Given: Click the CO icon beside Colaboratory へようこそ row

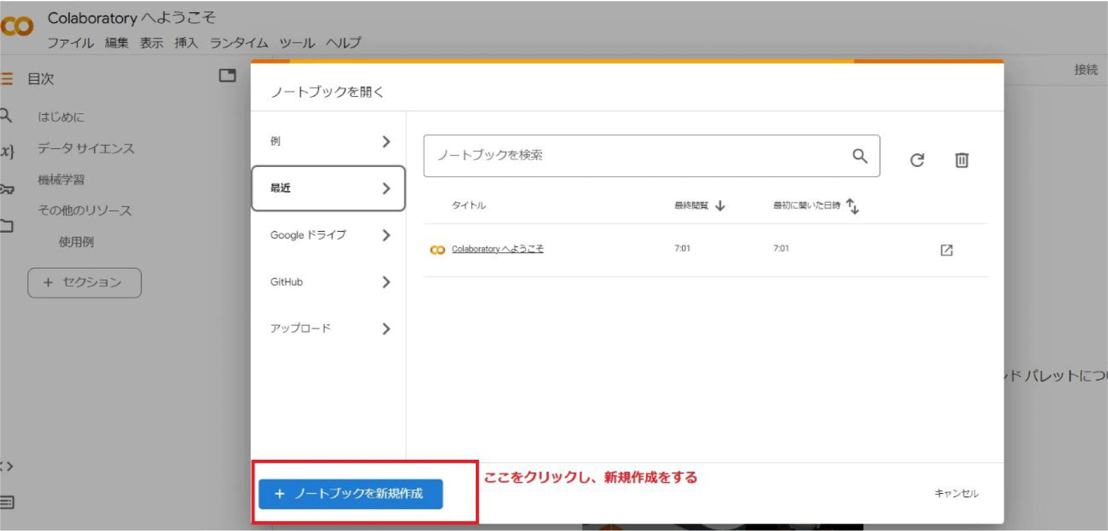Looking at the screenshot, I should pyautogui.click(x=438, y=250).
